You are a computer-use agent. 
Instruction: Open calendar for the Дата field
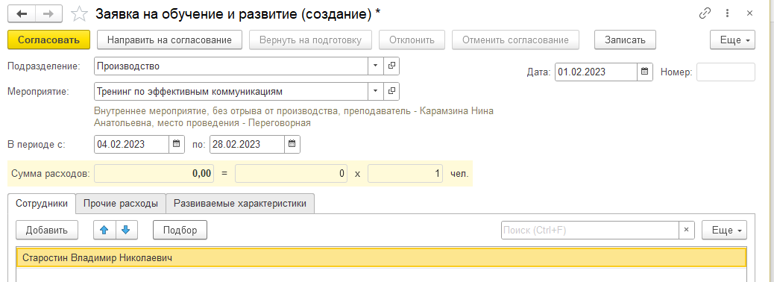click(x=644, y=72)
